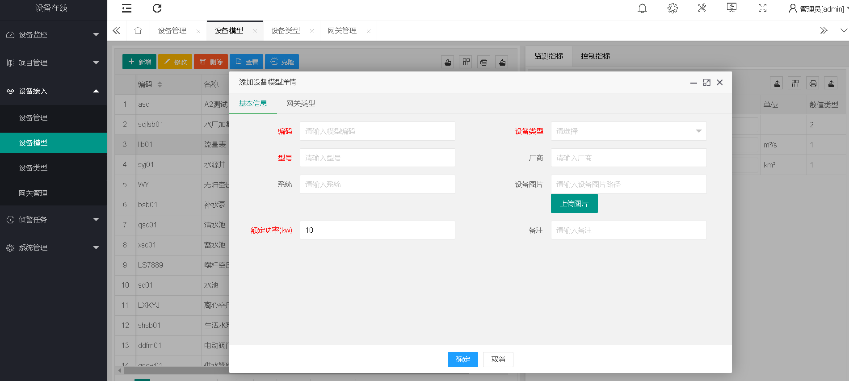Focus the 设备图片 path input

tap(629, 184)
